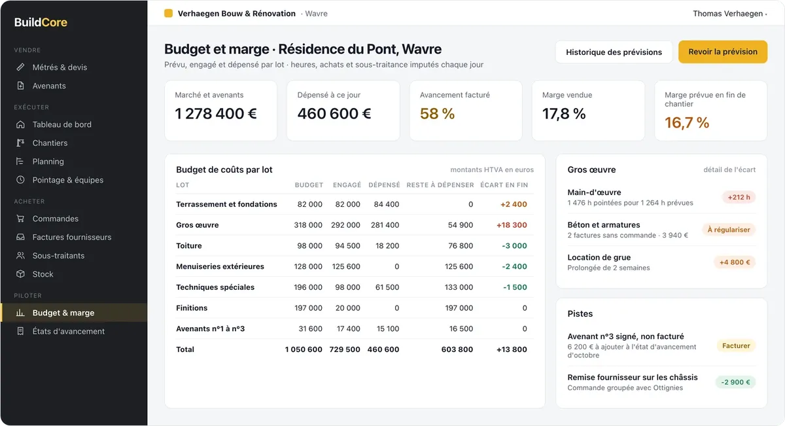Navigate to Chantiers
The height and width of the screenshot is (426, 785).
point(74,143)
